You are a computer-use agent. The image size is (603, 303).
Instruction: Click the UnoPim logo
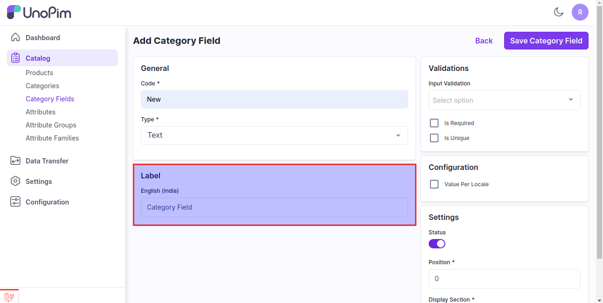coord(39,13)
